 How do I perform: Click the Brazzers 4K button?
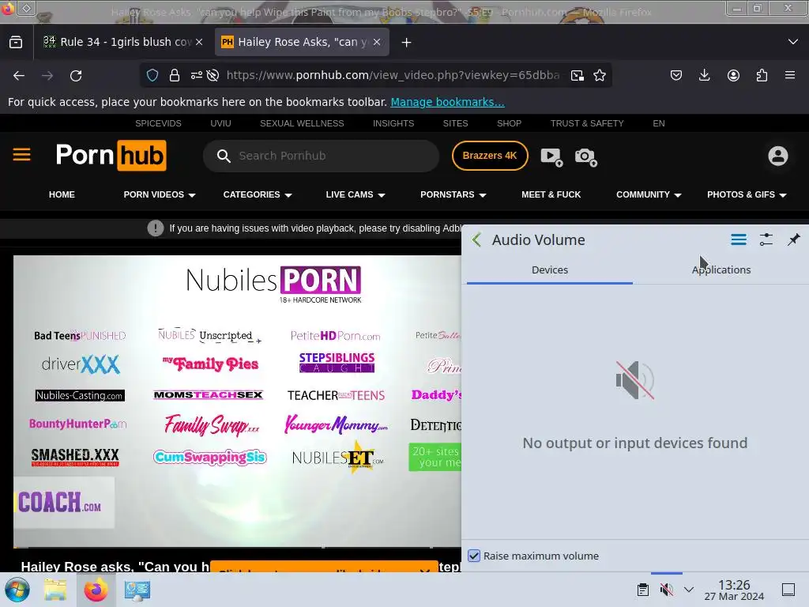(490, 156)
